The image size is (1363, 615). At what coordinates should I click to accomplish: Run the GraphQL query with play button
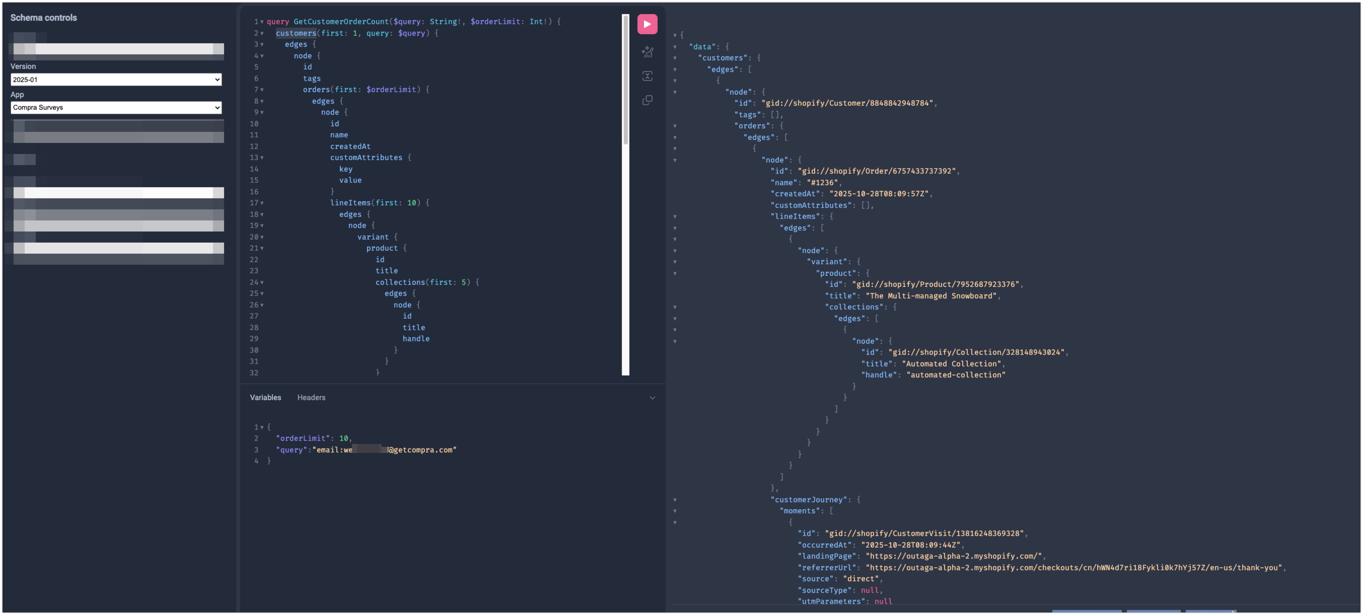(647, 24)
